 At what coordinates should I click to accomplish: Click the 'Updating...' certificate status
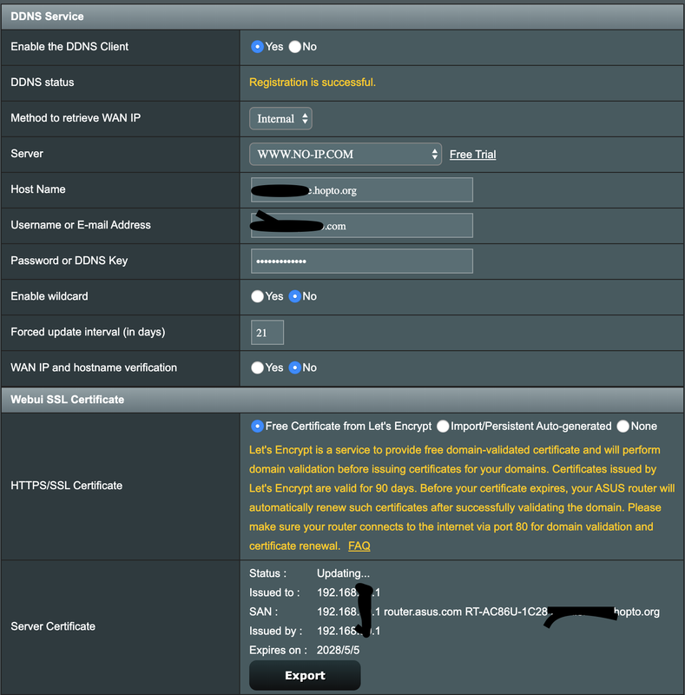(x=343, y=573)
